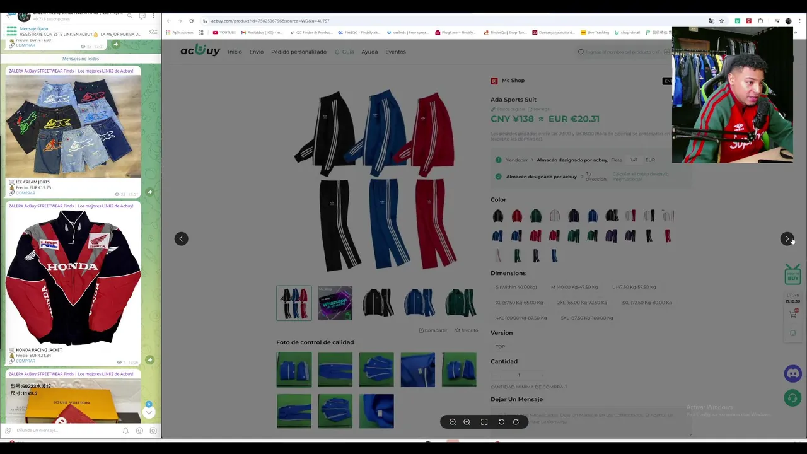Forward the Ice Cream Jorts post

[149, 192]
